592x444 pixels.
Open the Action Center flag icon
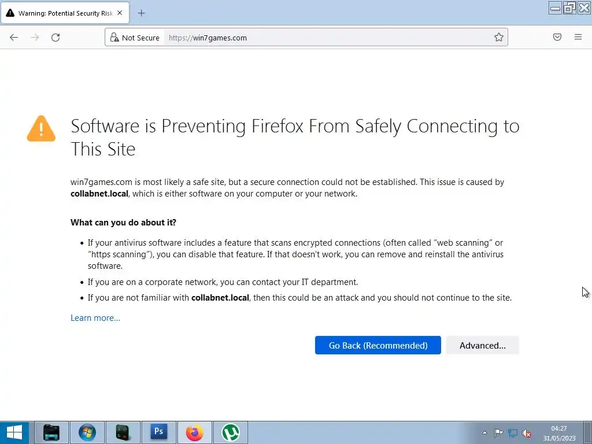click(499, 432)
